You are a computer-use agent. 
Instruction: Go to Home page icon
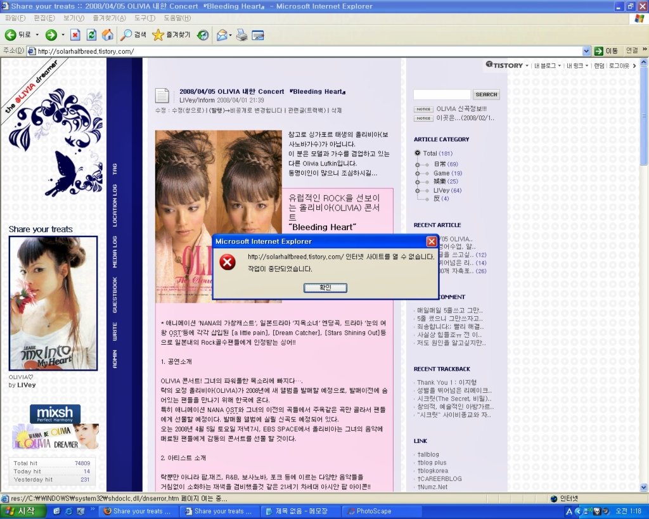click(x=108, y=35)
